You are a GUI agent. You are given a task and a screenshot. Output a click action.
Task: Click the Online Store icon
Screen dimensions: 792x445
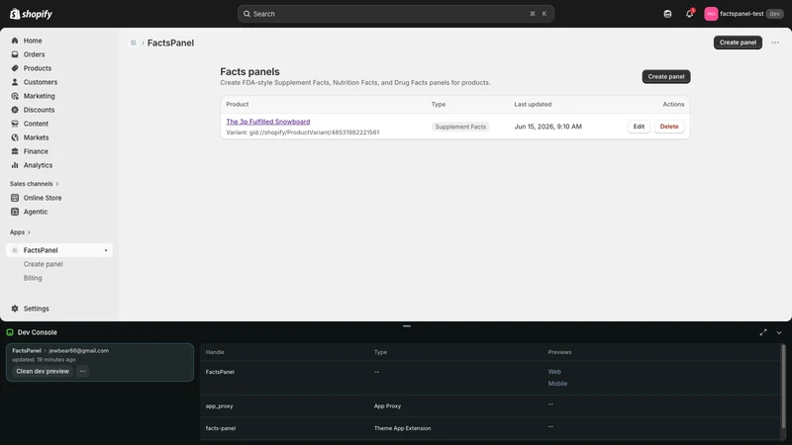point(15,198)
